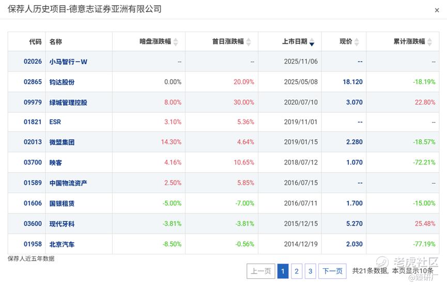
Task: Sort by 累计涨跌幅 column arrows
Action: [429, 42]
